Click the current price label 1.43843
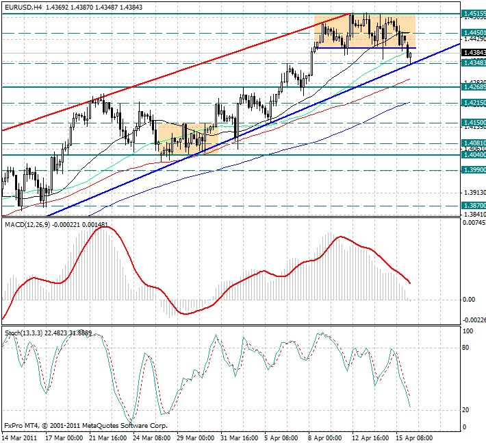Viewport: 486px width, 443px height. click(473, 53)
